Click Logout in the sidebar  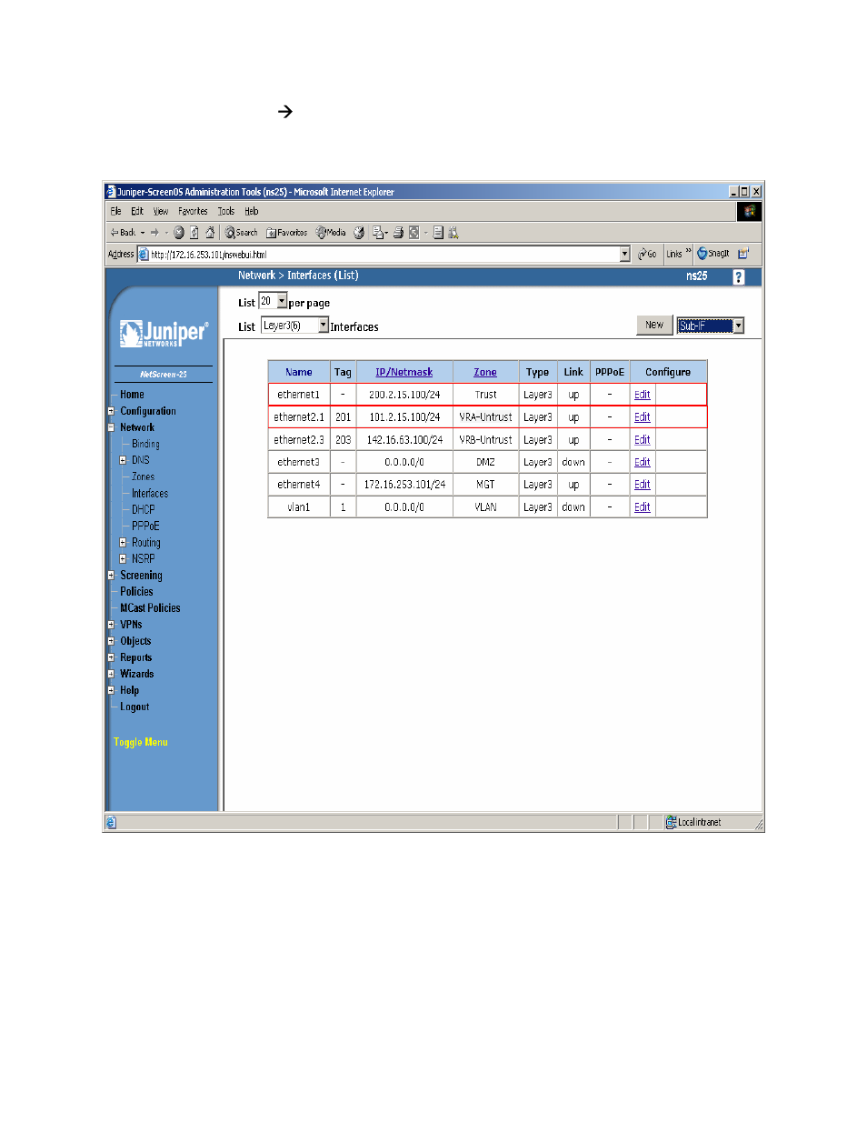[x=135, y=707]
